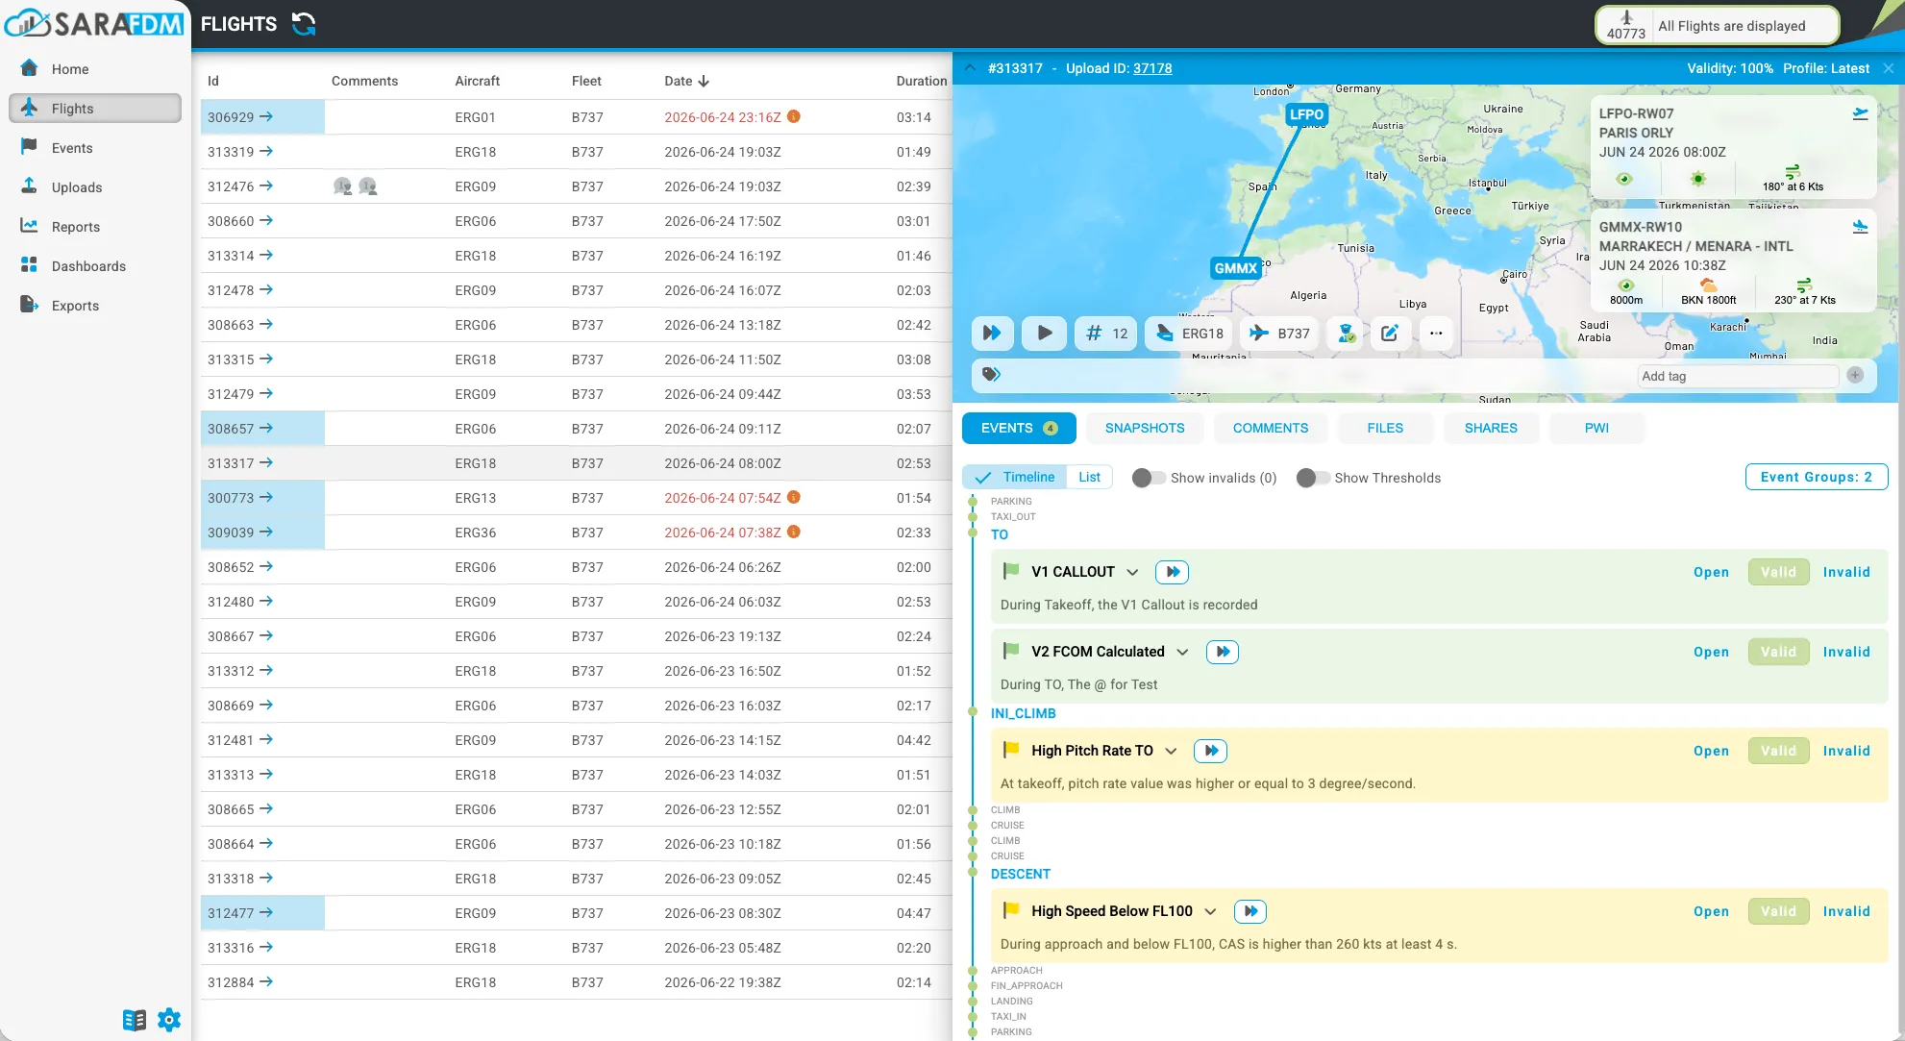1905x1041 pixels.
Task: Open the COMMENTS tab
Action: pyautogui.click(x=1270, y=428)
